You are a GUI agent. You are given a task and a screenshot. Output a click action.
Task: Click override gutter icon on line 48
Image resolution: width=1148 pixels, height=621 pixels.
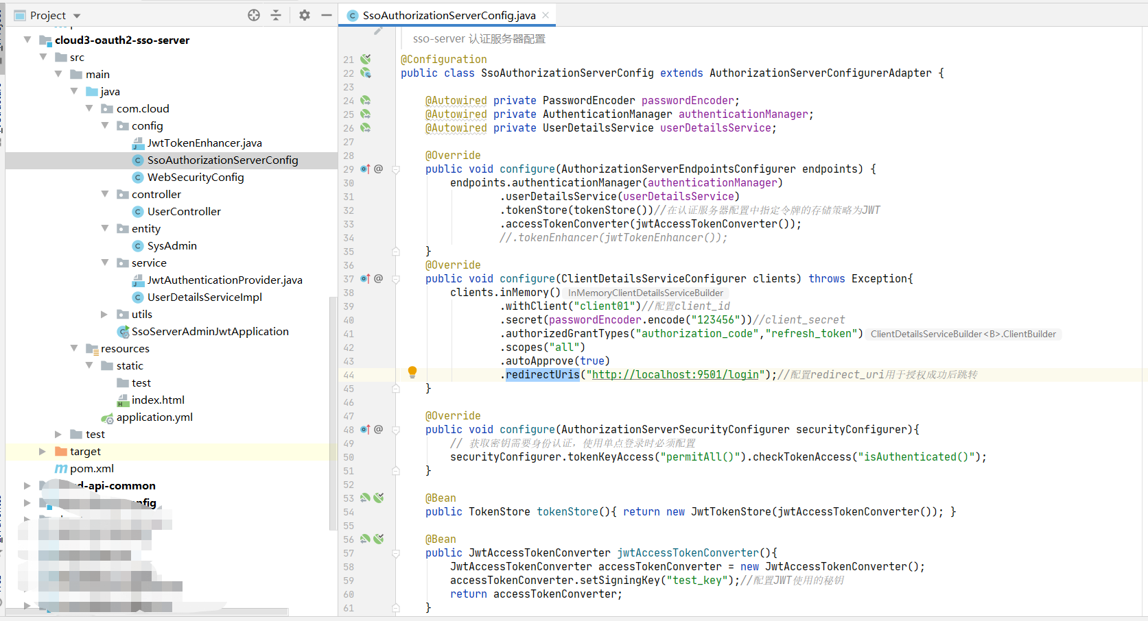365,429
